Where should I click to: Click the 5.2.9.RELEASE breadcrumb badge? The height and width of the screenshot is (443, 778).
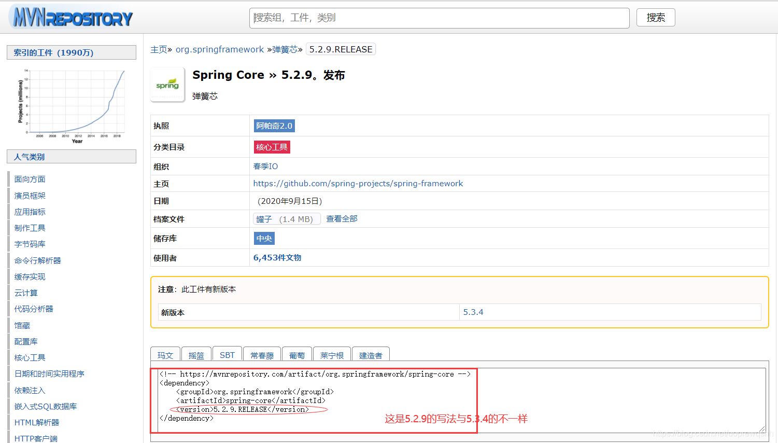click(341, 49)
